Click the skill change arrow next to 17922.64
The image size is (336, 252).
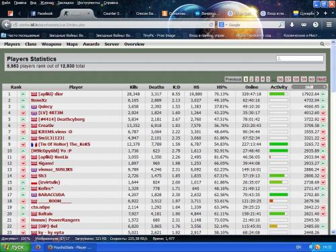tap(323, 94)
